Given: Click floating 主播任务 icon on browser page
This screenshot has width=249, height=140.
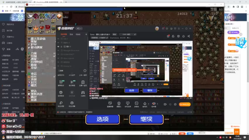Looking at the screenshot, I should point(240,42).
